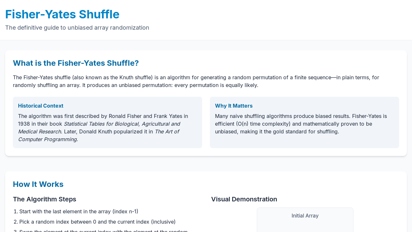The image size is (412, 232).
Task: Click the Fisher-Yates Shuffle page title
Action: [x=62, y=15]
